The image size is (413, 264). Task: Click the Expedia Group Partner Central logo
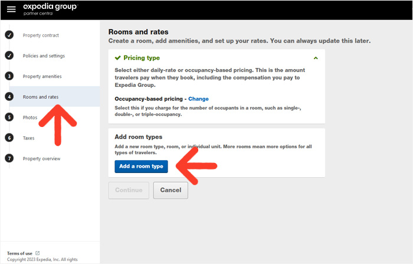point(50,9)
